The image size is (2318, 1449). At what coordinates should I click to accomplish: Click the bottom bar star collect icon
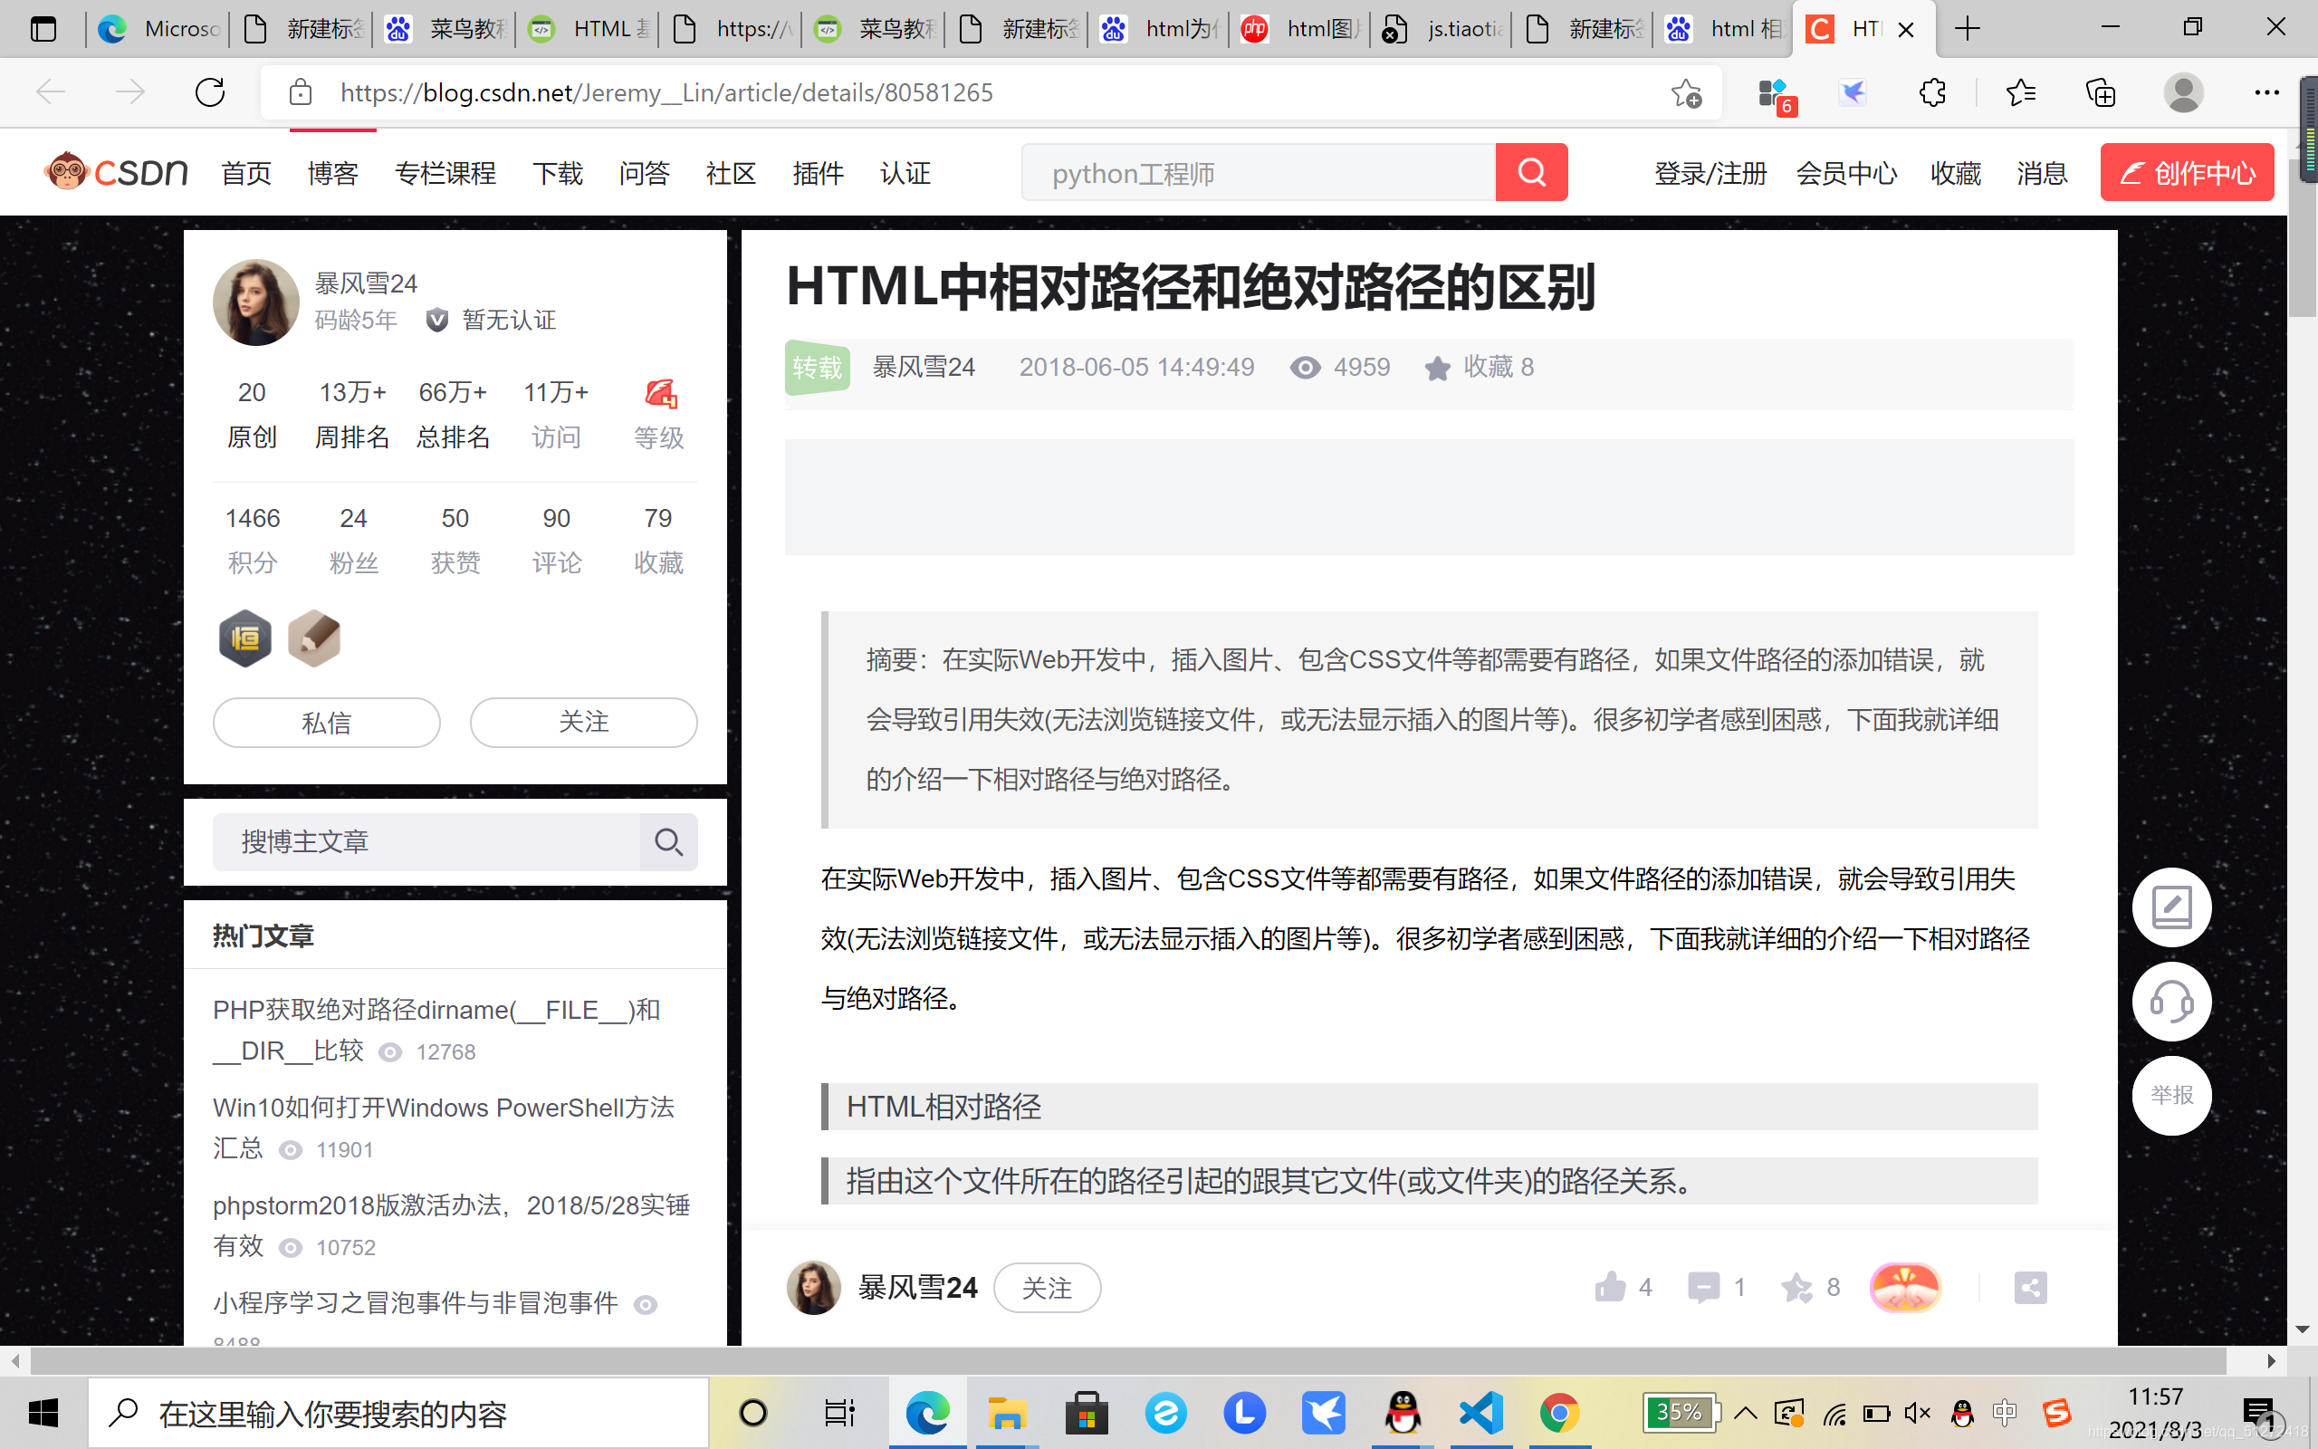1796,1287
